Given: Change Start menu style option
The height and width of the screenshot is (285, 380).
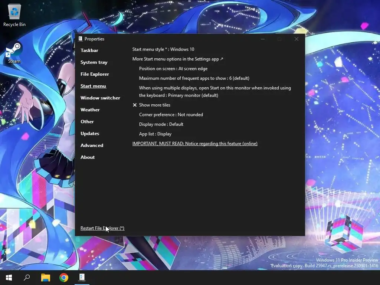Looking at the screenshot, I should (163, 49).
